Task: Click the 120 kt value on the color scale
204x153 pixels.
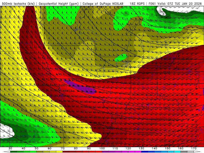Action: click(x=128, y=148)
